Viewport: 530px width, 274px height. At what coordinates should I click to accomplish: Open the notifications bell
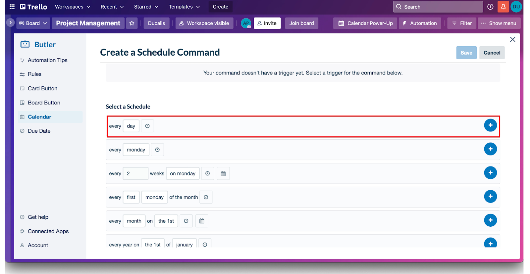point(503,7)
